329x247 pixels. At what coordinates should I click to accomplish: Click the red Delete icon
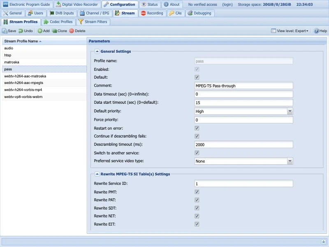[x=72, y=31]
